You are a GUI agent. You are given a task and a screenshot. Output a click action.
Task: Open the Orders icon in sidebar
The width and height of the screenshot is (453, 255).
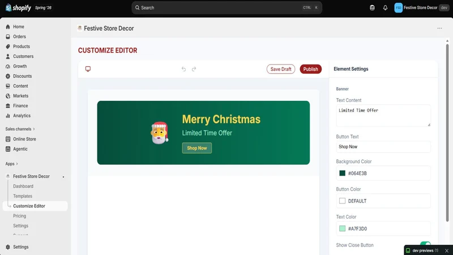click(8, 36)
